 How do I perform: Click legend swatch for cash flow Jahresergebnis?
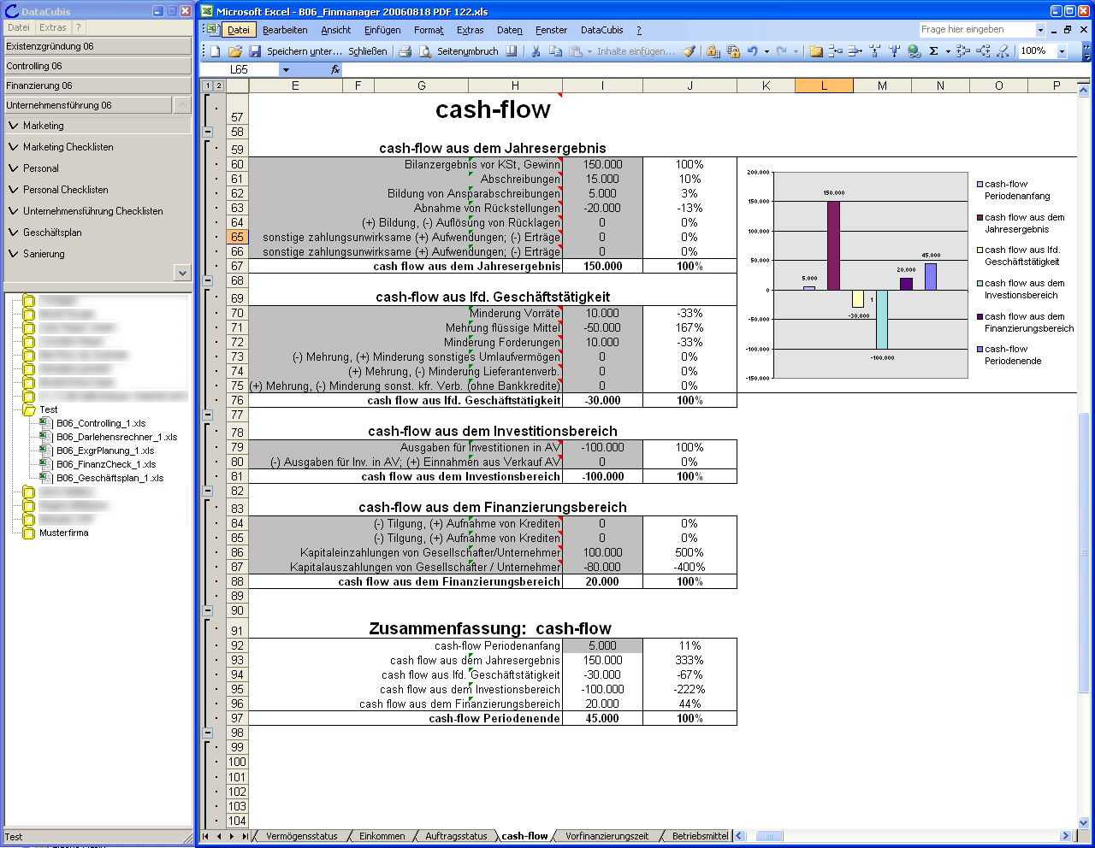coord(980,217)
